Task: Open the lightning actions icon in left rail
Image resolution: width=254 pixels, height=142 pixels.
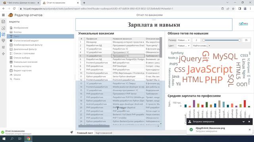Action: click(x=3, y=54)
